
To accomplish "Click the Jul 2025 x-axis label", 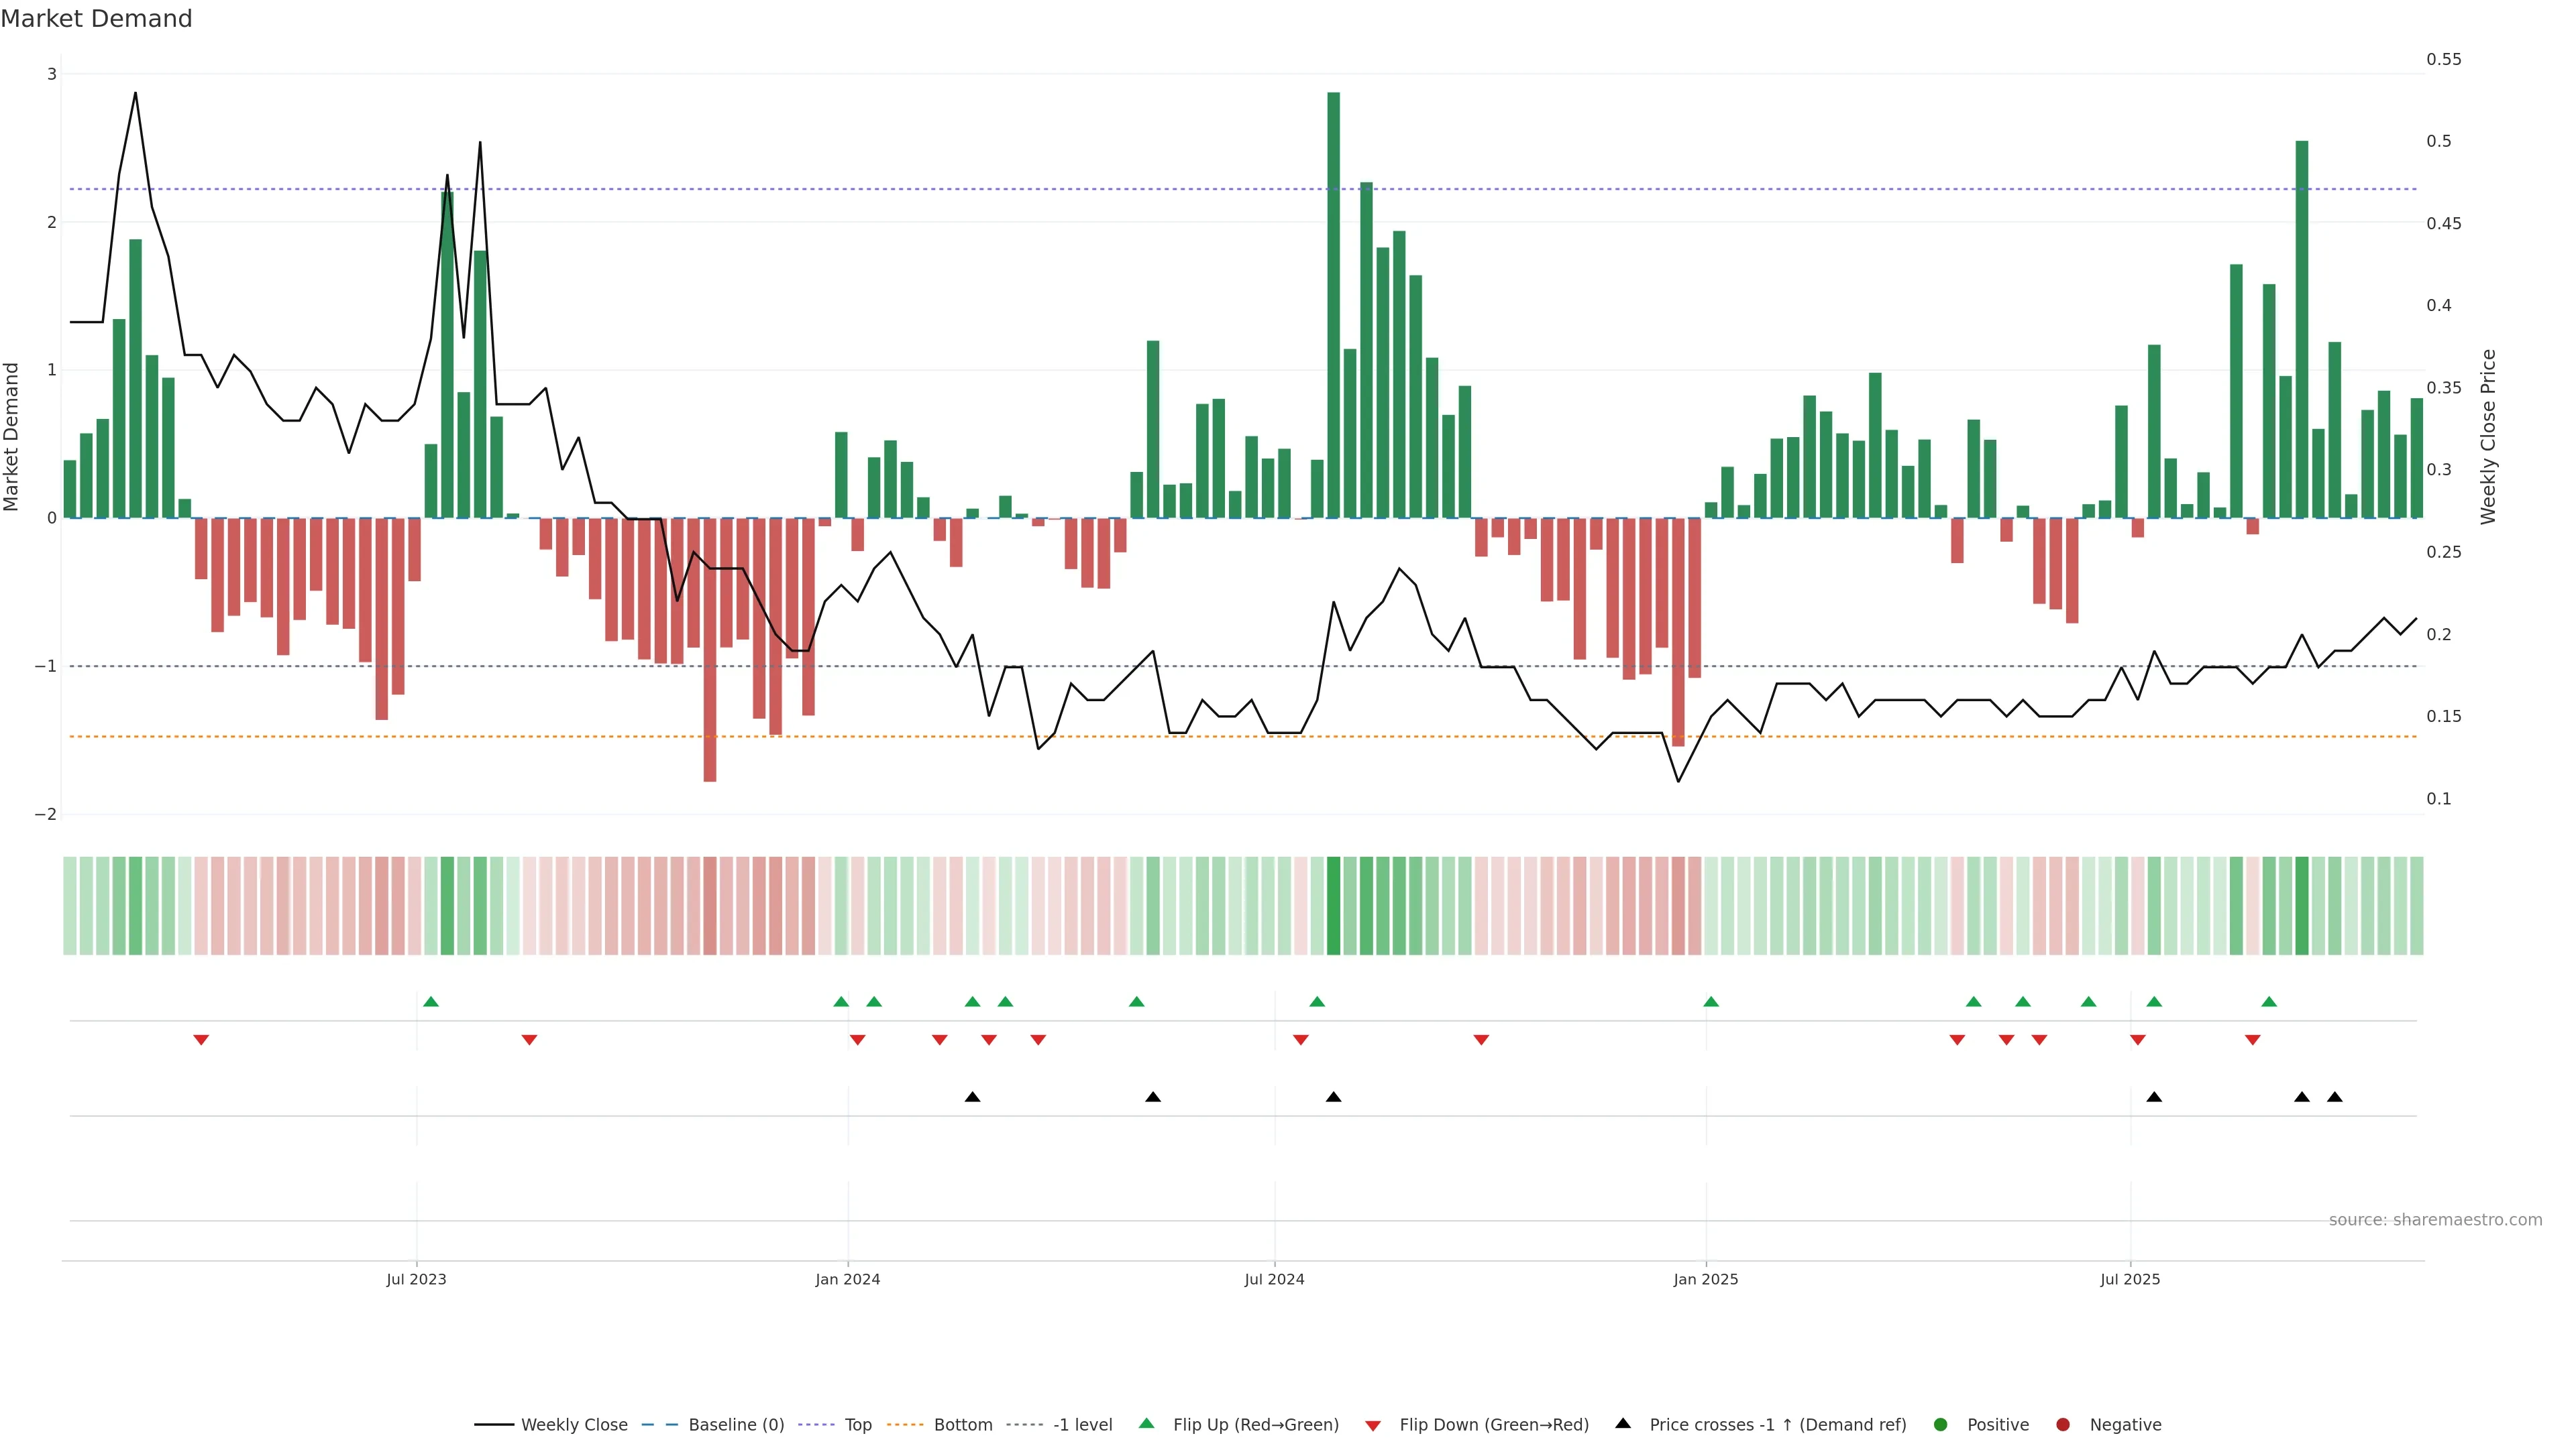I will (2130, 1279).
